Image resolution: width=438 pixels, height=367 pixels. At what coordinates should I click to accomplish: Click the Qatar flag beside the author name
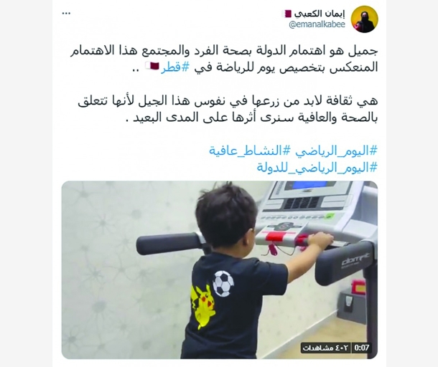pyautogui.click(x=286, y=14)
